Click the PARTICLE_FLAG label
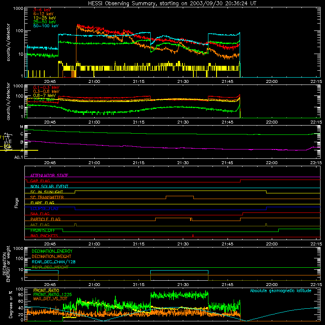The image size is (325, 325). [45, 219]
